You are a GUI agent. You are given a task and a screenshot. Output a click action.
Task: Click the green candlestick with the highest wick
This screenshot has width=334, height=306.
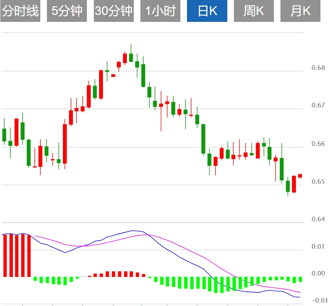(x=131, y=57)
